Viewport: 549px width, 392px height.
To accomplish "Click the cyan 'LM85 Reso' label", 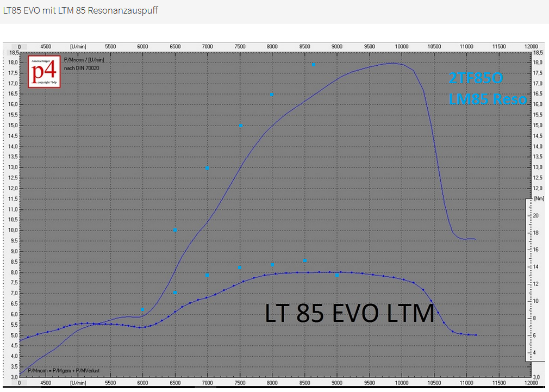I will click(488, 99).
